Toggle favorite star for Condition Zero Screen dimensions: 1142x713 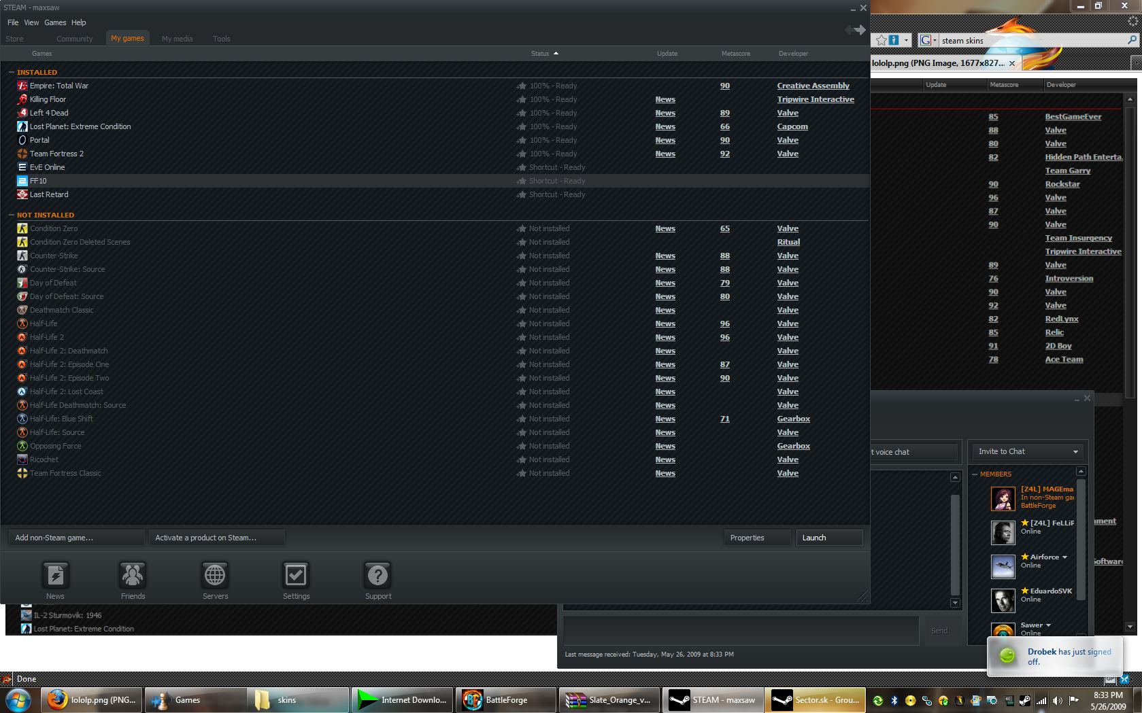tap(522, 228)
